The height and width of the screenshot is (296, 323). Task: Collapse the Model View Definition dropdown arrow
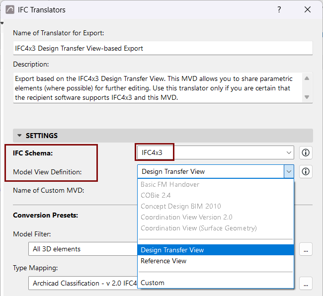pos(289,171)
